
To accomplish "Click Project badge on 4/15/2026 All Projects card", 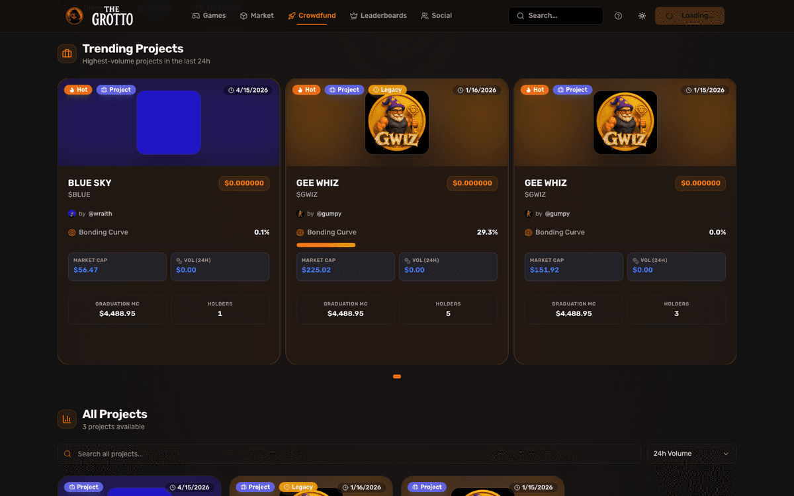I will [83, 487].
